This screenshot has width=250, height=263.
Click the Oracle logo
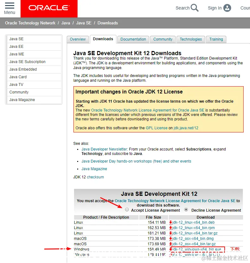[49, 8]
